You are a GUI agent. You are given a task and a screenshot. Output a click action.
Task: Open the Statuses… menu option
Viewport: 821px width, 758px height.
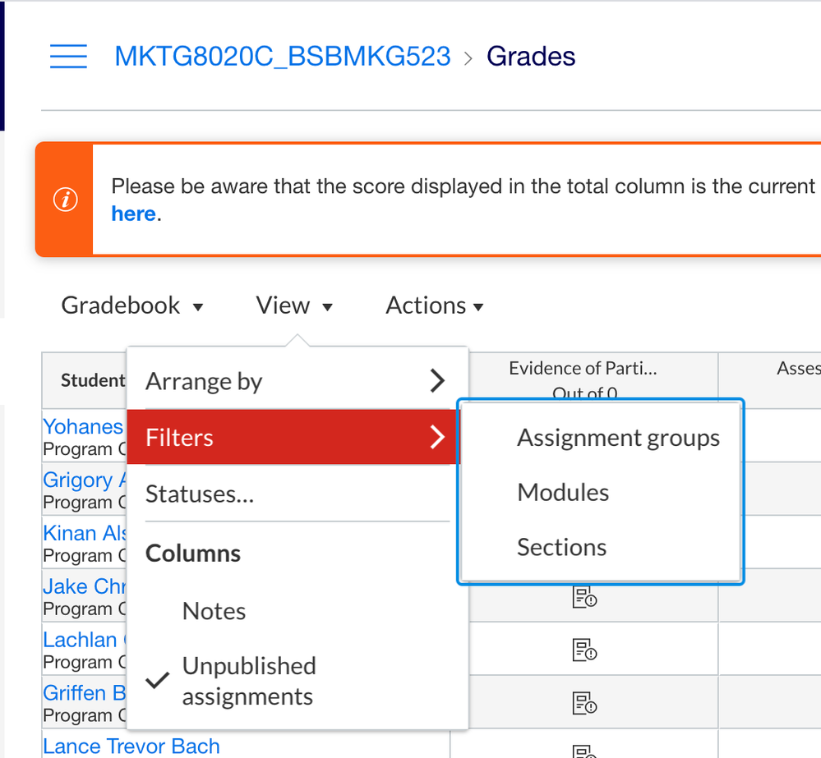pyautogui.click(x=200, y=494)
